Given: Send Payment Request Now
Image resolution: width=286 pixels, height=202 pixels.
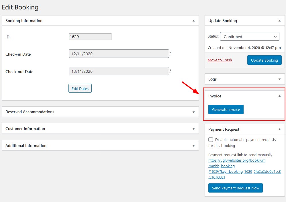Looking at the screenshot, I should point(236,188).
